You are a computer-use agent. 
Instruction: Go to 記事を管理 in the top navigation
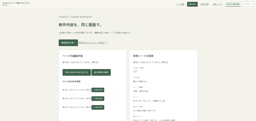(205, 4)
